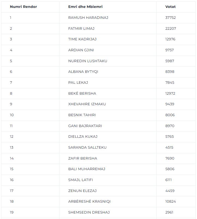Select the FATMIR LIMAJ name cell
Screen dimensions: 197x219
(81, 28)
